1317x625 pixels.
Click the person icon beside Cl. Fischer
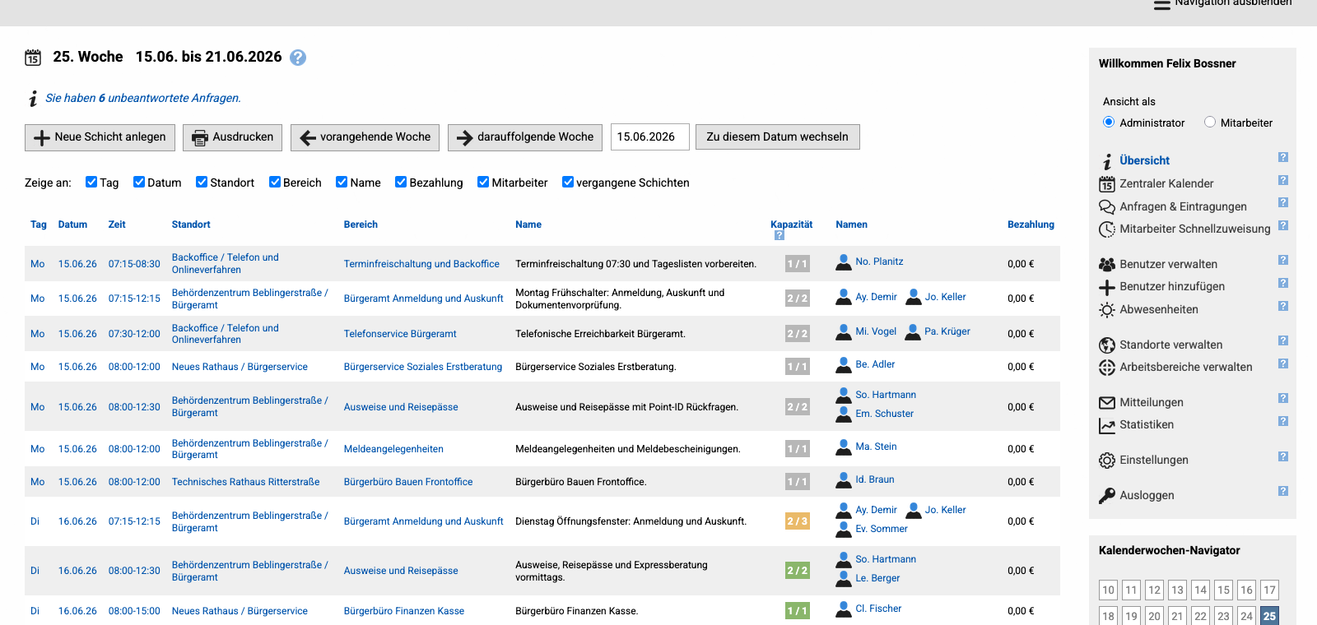(x=844, y=609)
